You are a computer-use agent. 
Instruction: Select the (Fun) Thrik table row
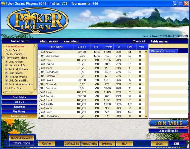click(x=91, y=60)
